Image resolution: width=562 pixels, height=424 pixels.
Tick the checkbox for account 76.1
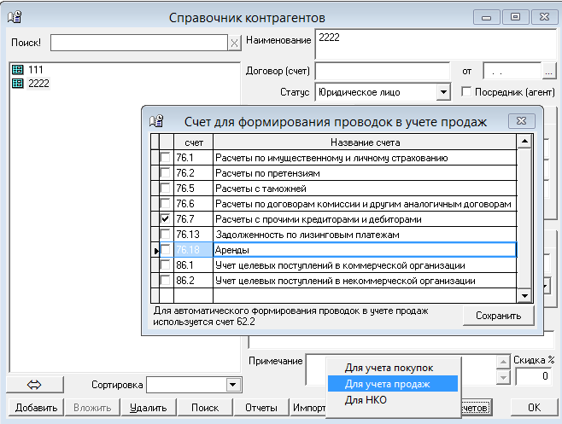[x=165, y=158]
